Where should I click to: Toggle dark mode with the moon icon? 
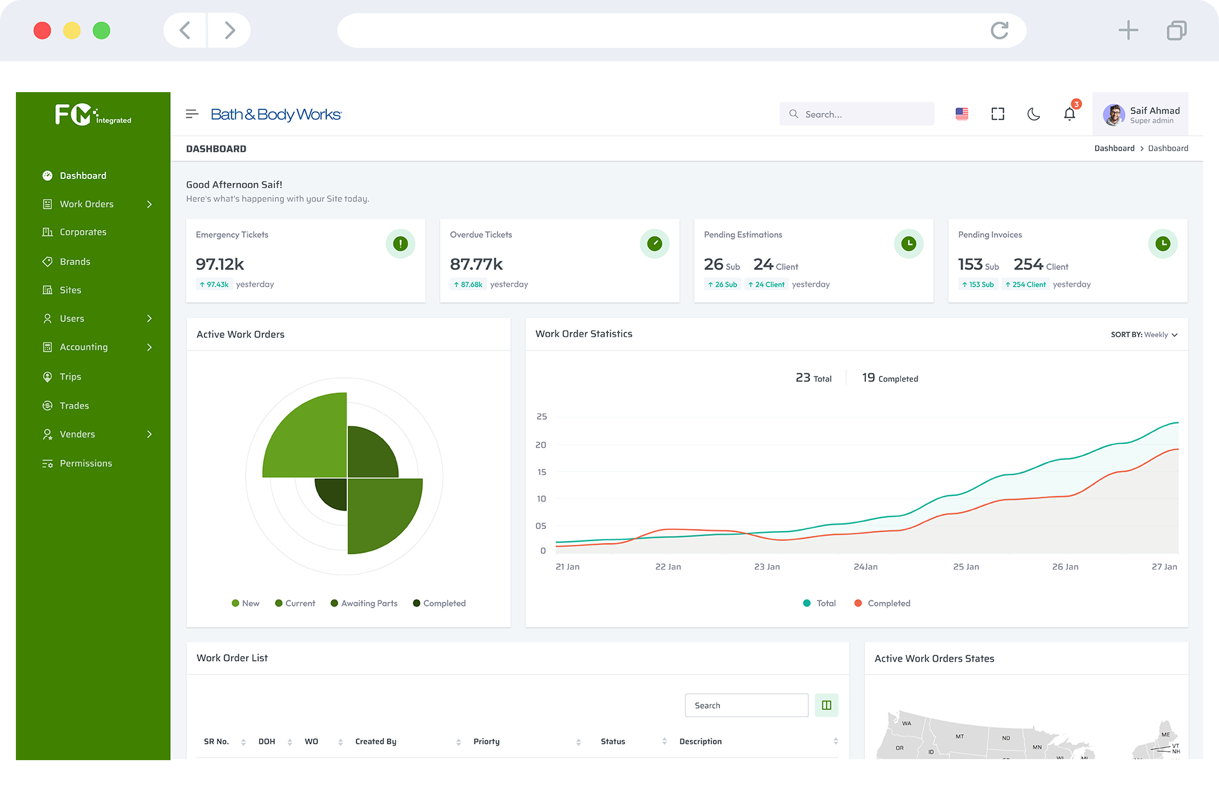click(1034, 114)
